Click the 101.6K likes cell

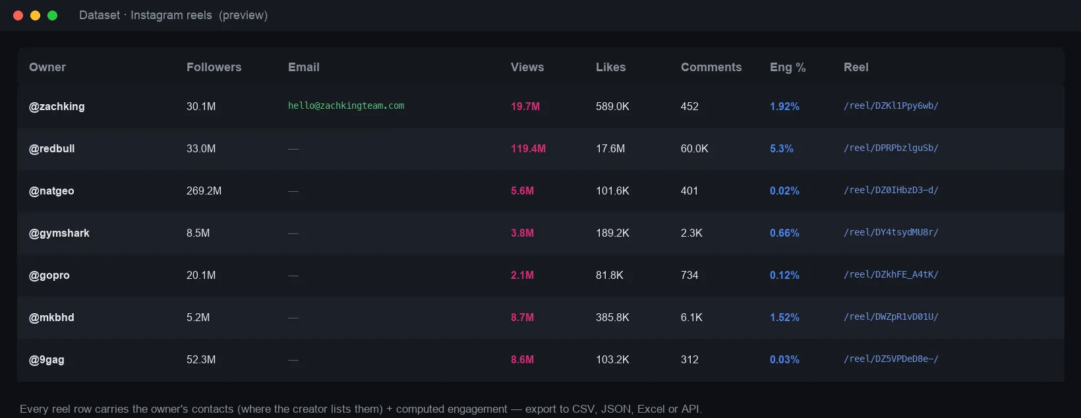[x=612, y=191]
